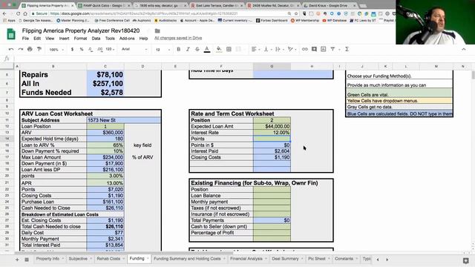Increase decimal places
Image resolution: width=475 pixels, height=267 pixels.
100,49
